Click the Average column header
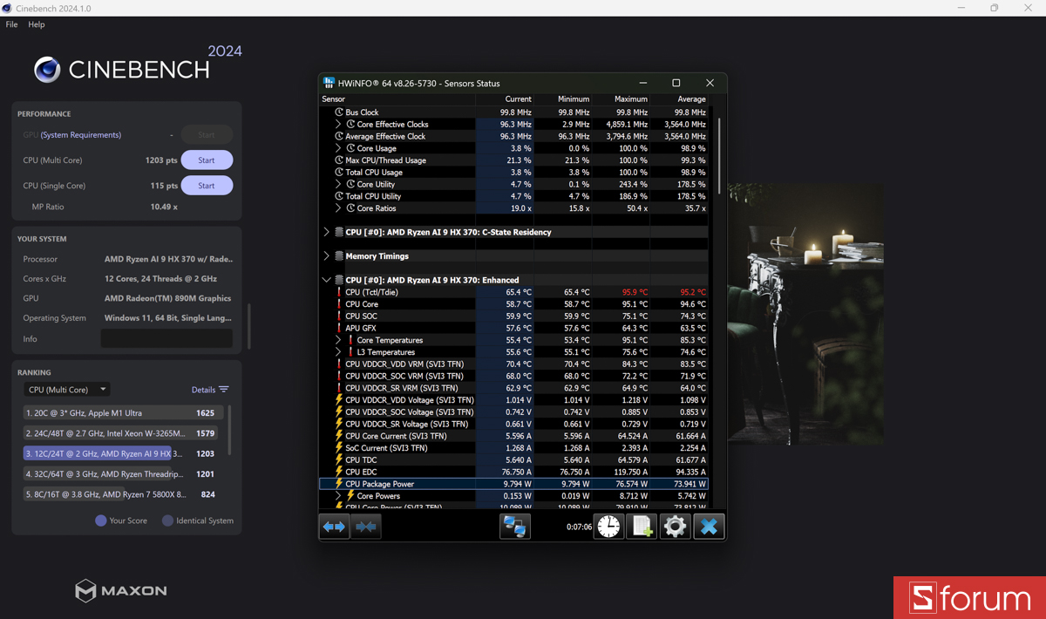 pyautogui.click(x=678, y=99)
